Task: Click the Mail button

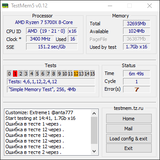Action: 129,129
